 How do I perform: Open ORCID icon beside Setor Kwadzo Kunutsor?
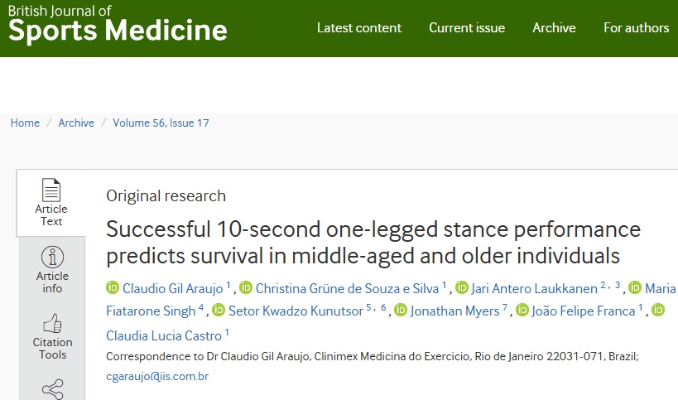point(219,310)
